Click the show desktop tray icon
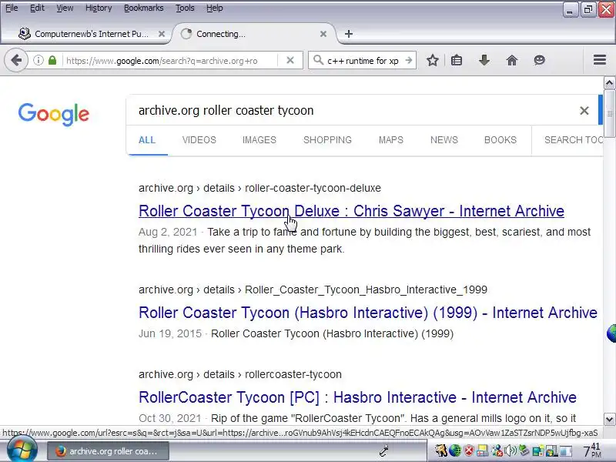Viewport: 616px width, 462px height. (566, 451)
